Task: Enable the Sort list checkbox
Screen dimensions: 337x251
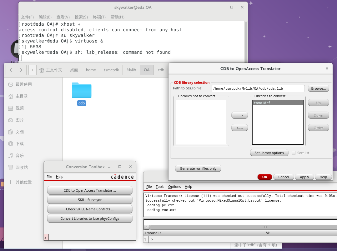Action: click(x=294, y=153)
